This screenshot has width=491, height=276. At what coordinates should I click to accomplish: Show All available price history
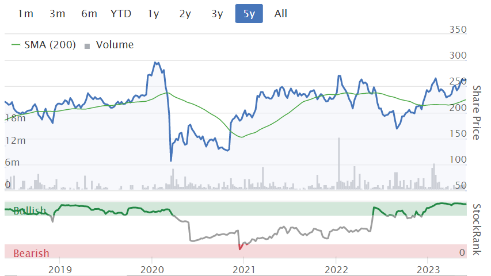[x=281, y=14]
